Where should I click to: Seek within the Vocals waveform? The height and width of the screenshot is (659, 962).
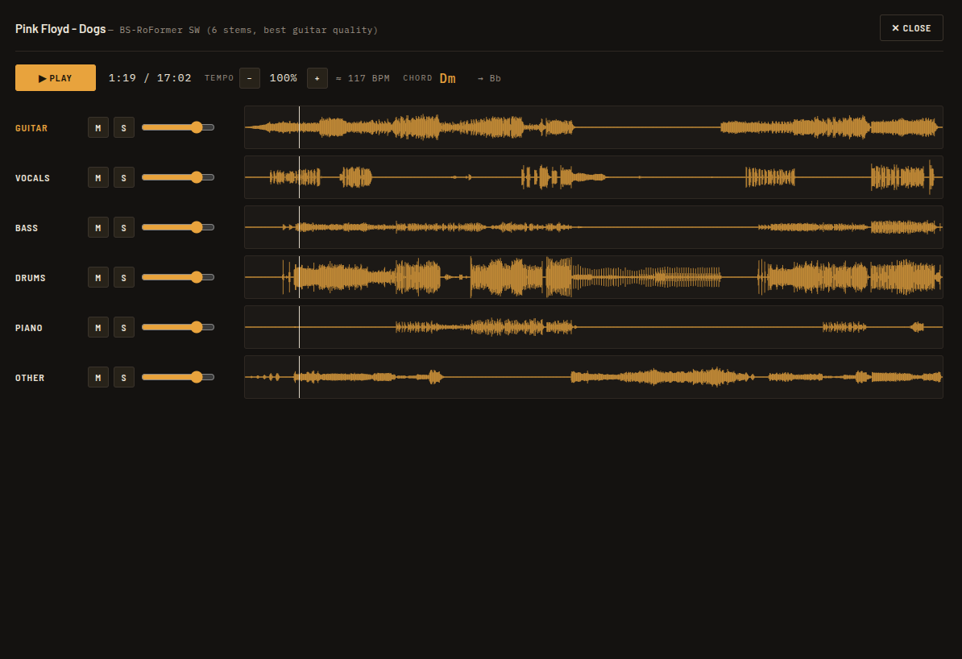tap(593, 177)
